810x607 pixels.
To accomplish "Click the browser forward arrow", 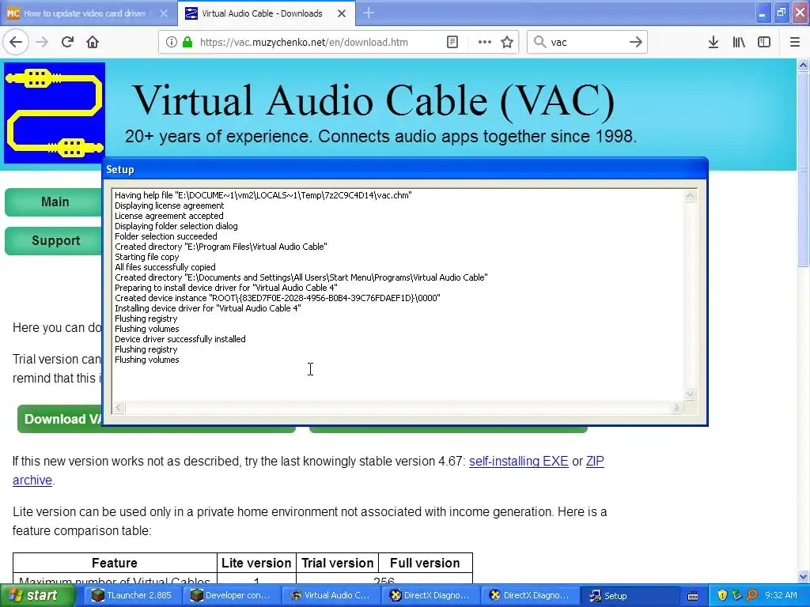I will tap(43, 42).
